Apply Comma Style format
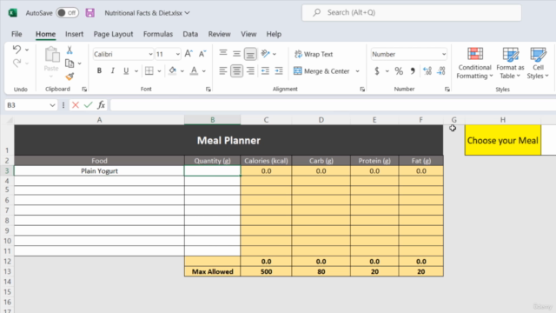 (x=413, y=71)
